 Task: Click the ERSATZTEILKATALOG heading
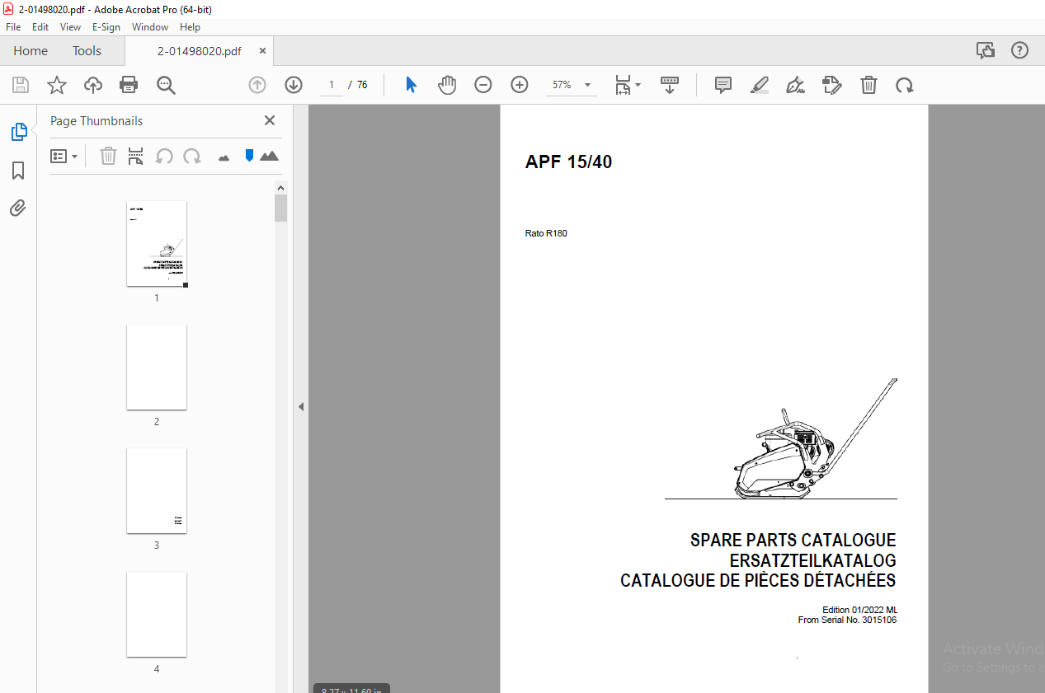[x=812, y=560]
